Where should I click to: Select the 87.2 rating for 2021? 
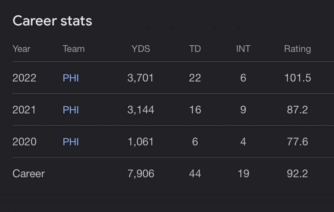297,110
